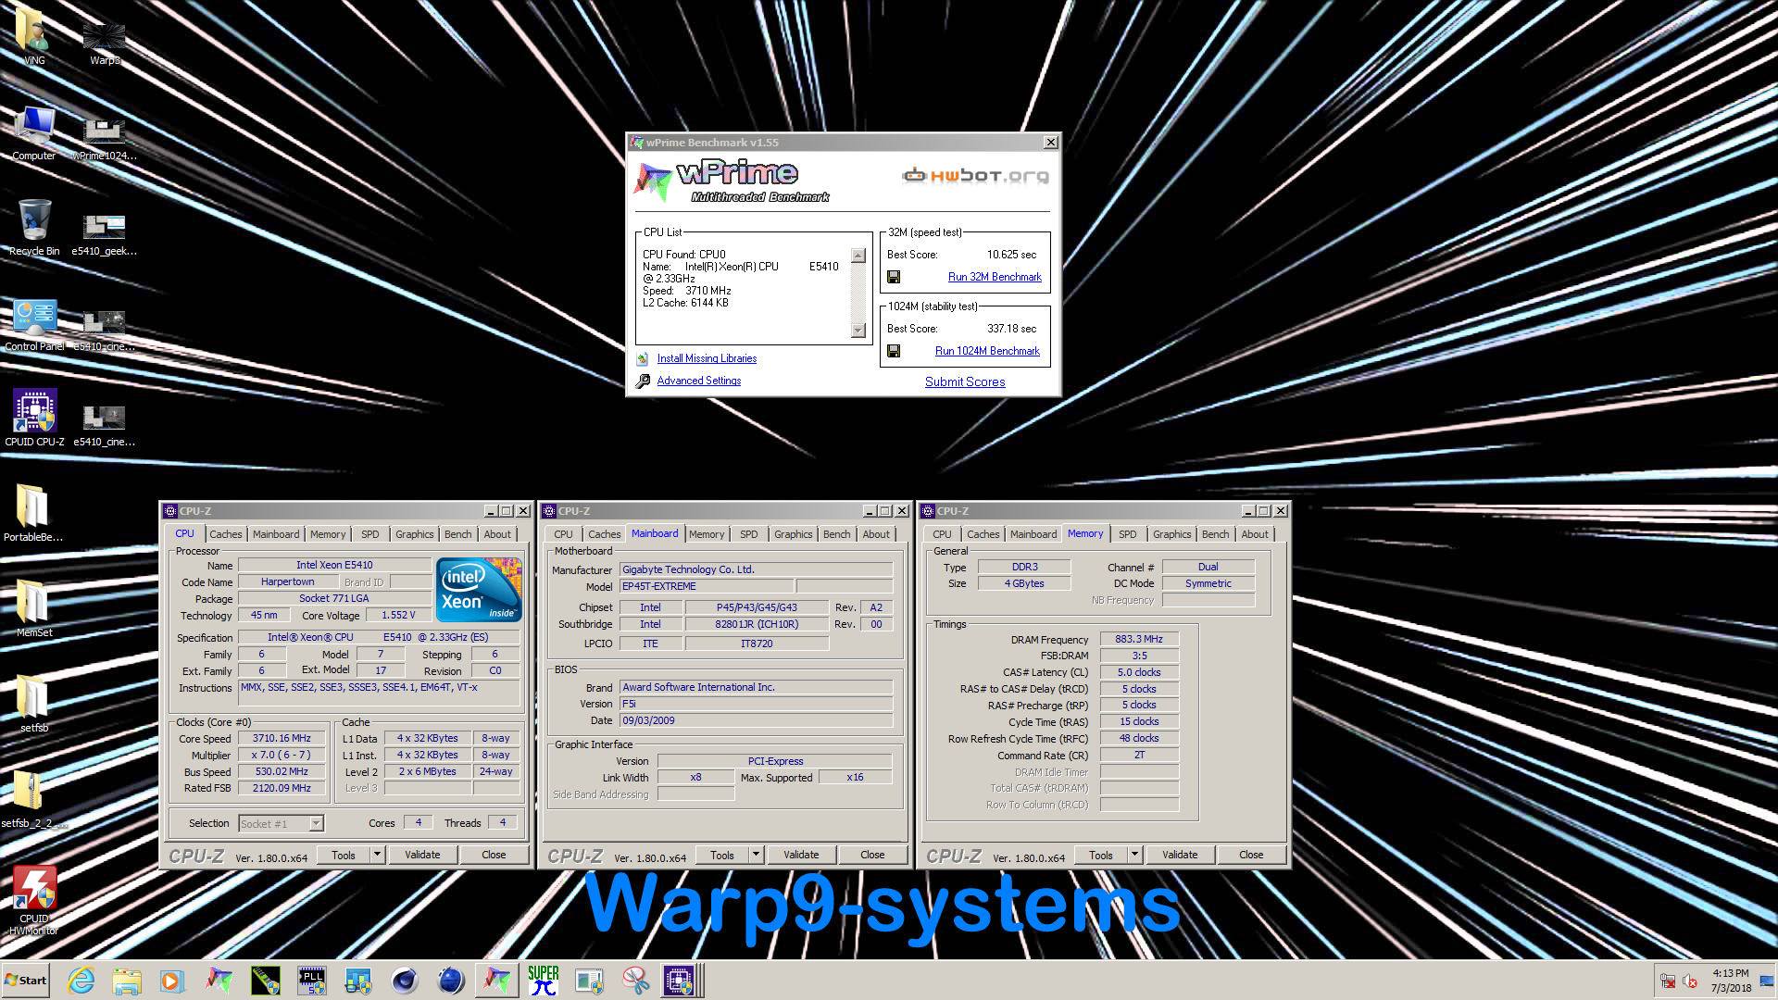Viewport: 1778px width, 1000px height.
Task: Click Close button in right CPU-Z window
Action: coord(1251,855)
